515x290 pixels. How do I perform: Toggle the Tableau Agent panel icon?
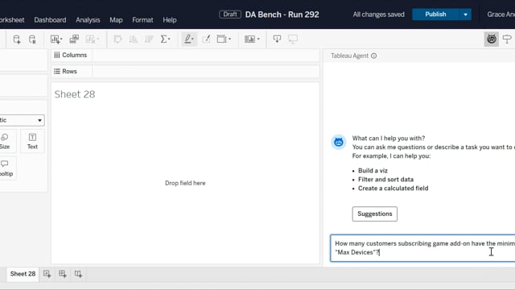pyautogui.click(x=492, y=39)
